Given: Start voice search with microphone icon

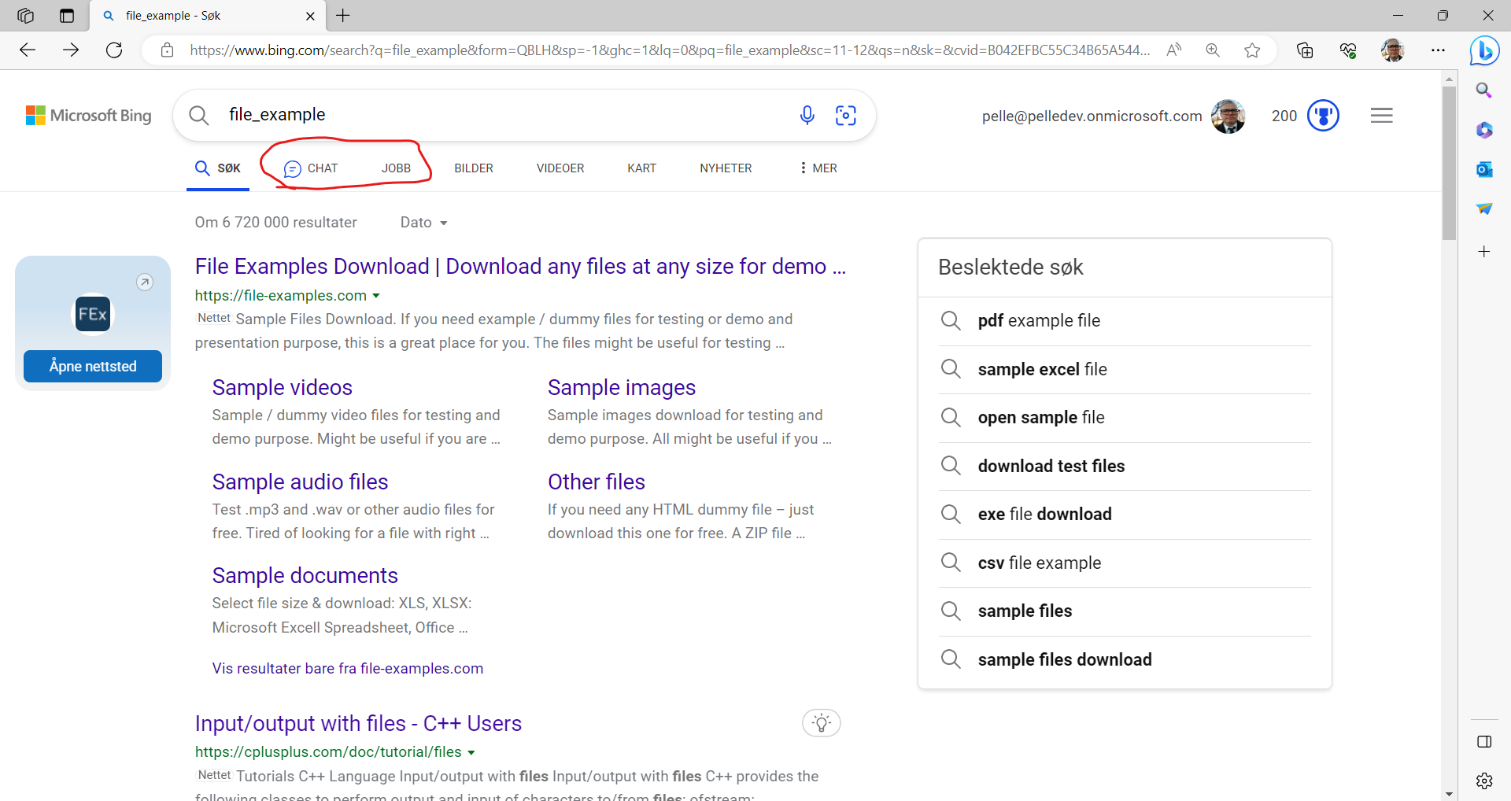Looking at the screenshot, I should (807, 116).
